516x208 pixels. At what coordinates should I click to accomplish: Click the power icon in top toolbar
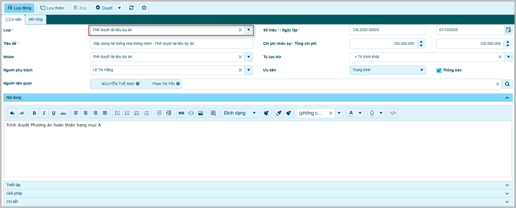[144, 8]
